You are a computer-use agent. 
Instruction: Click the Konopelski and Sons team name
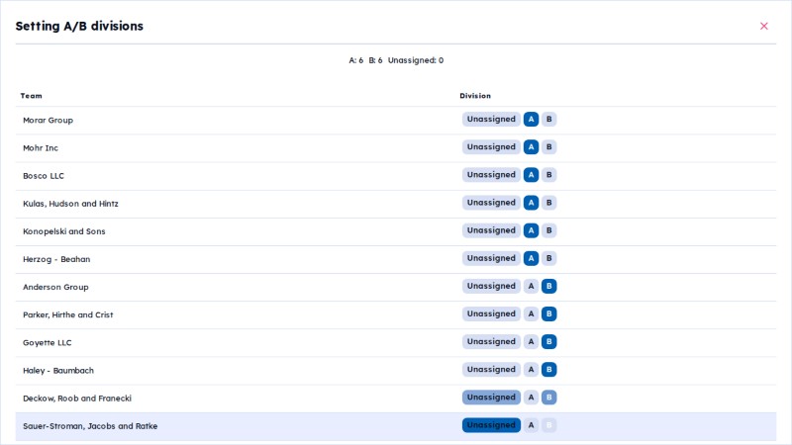[64, 231]
